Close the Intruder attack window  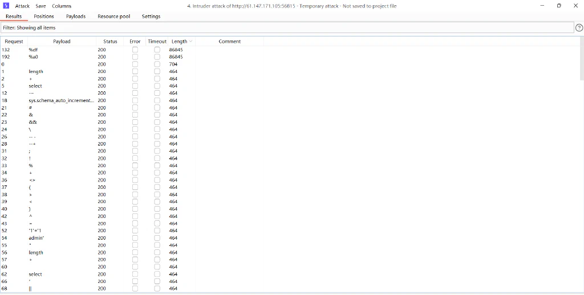coord(576,6)
